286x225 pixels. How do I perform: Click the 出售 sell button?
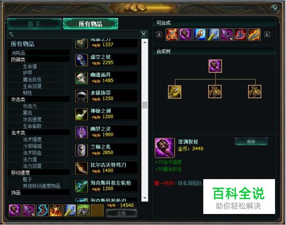(x=121, y=213)
